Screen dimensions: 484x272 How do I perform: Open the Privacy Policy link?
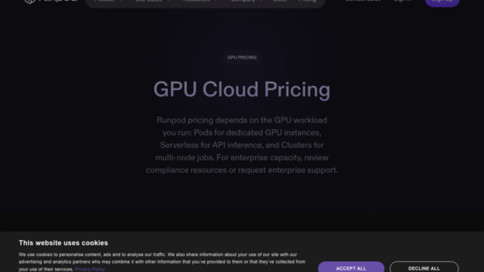click(x=90, y=269)
